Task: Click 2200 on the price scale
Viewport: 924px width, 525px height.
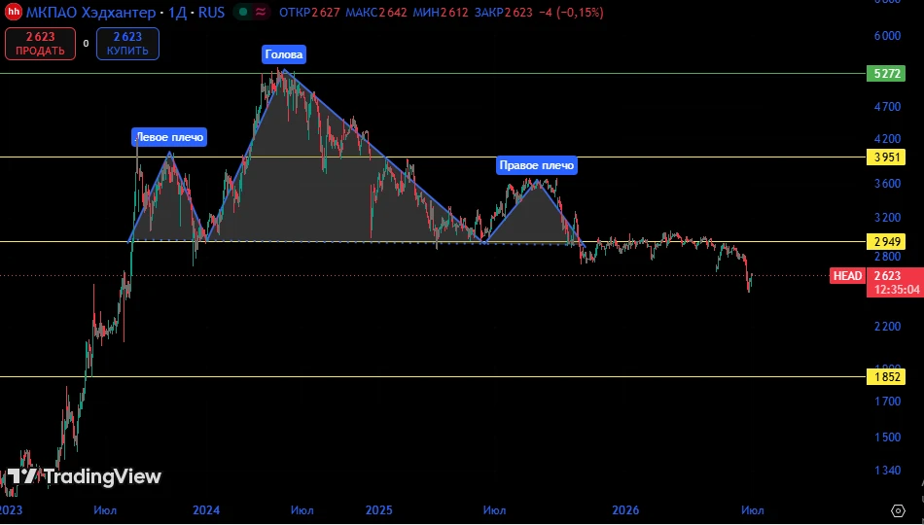Action: tap(887, 327)
